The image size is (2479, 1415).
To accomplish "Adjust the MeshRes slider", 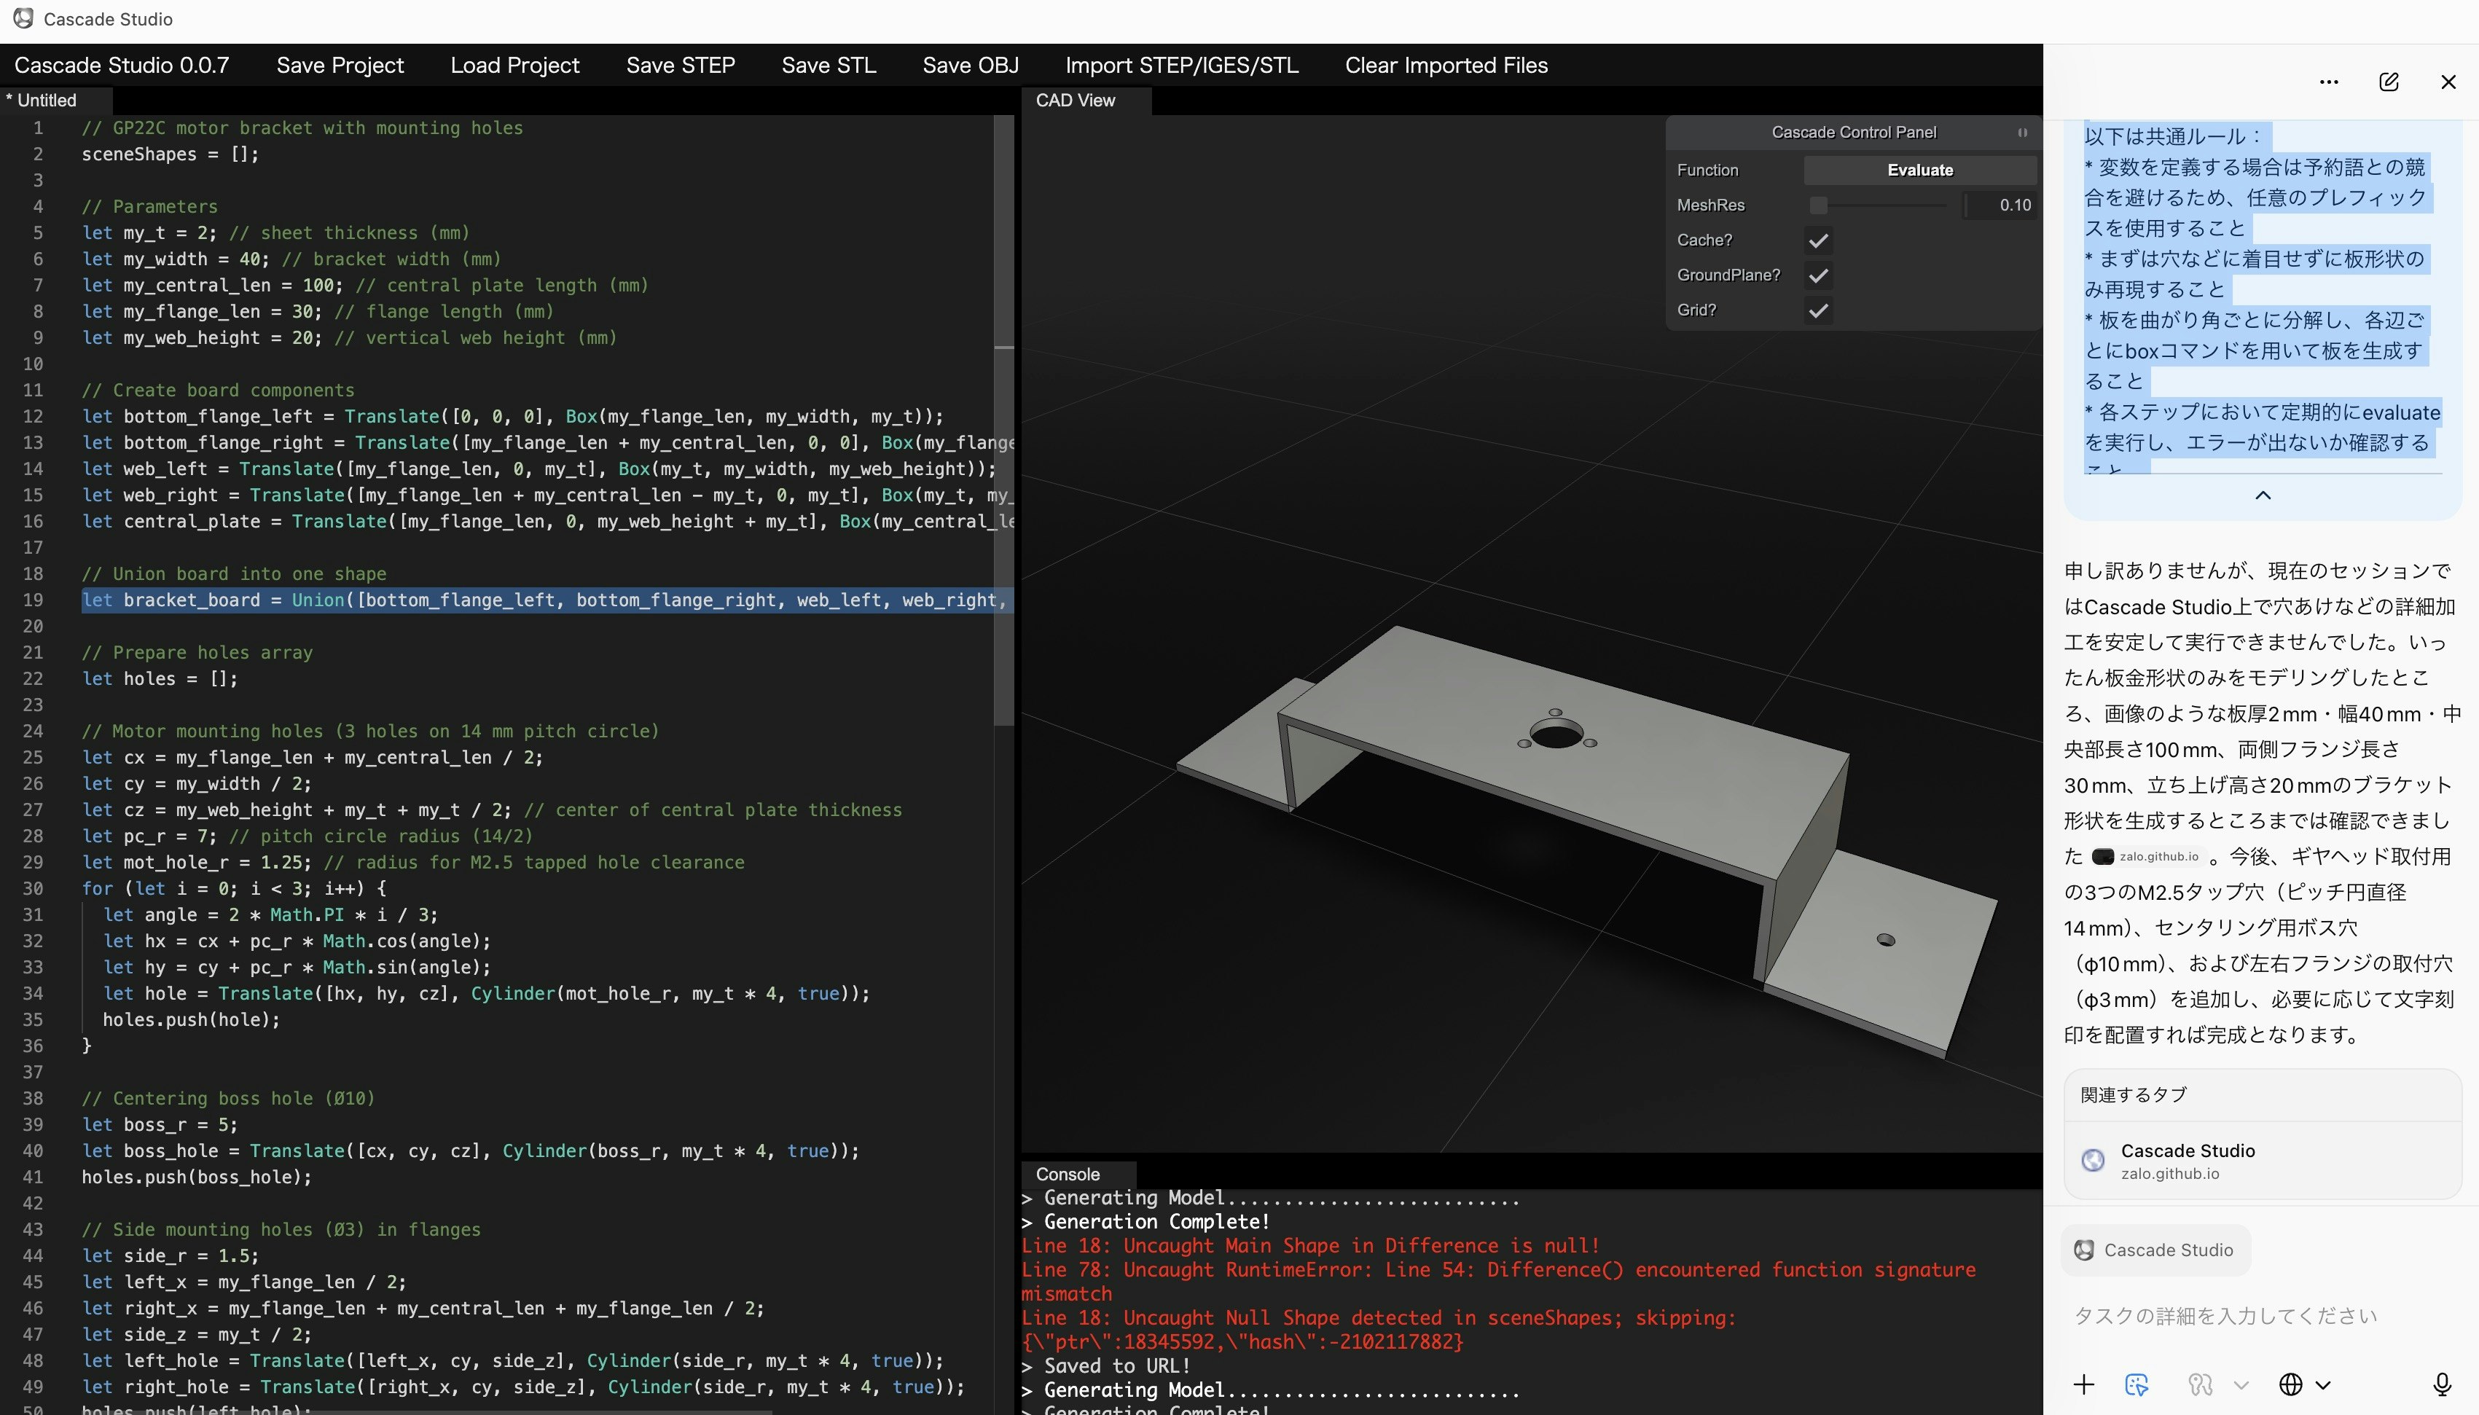I will pyautogui.click(x=1819, y=205).
